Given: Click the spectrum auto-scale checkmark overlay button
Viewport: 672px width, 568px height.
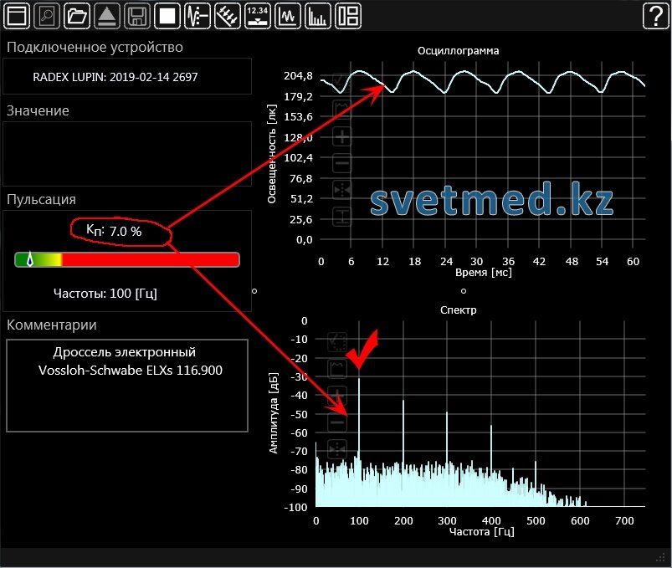Looking at the screenshot, I should tap(337, 342).
